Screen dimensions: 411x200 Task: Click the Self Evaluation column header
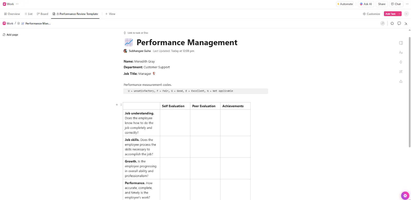click(x=175, y=106)
